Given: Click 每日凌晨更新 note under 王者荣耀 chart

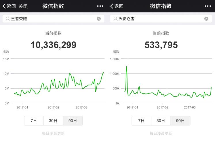Looking at the screenshot, I should pyautogui.click(x=53, y=133).
